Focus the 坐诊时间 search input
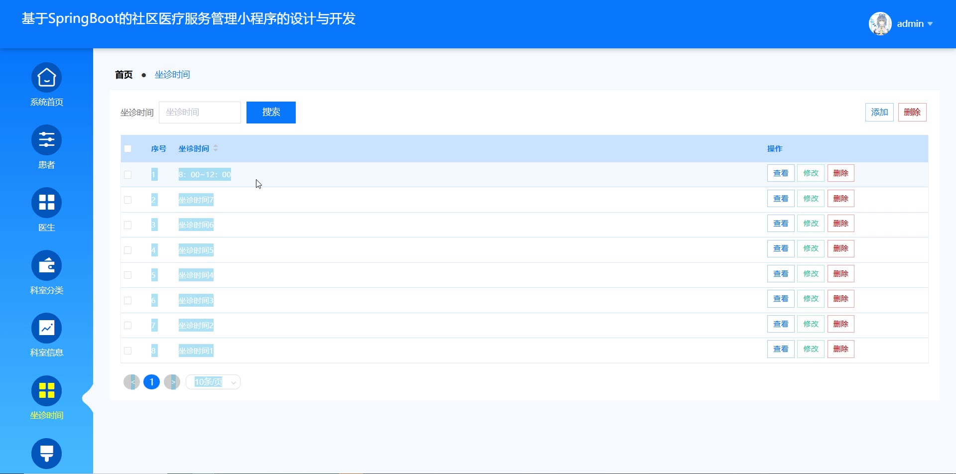 200,113
